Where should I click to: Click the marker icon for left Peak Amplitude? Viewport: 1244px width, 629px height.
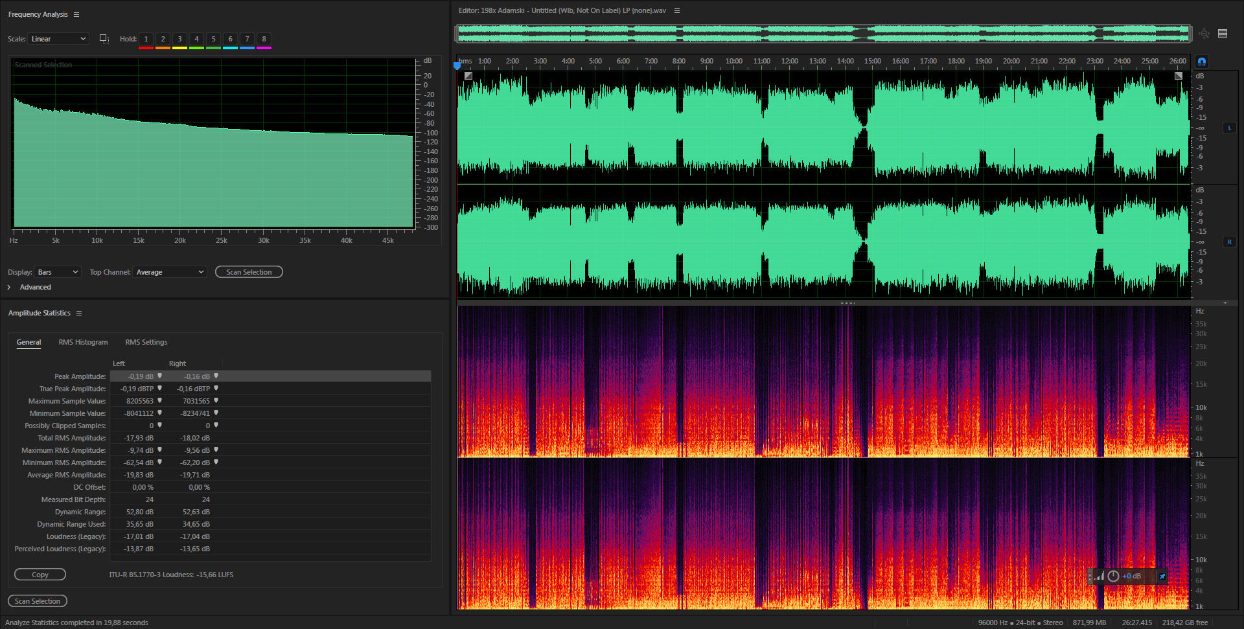(x=160, y=376)
